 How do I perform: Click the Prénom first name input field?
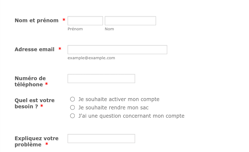click(x=85, y=21)
